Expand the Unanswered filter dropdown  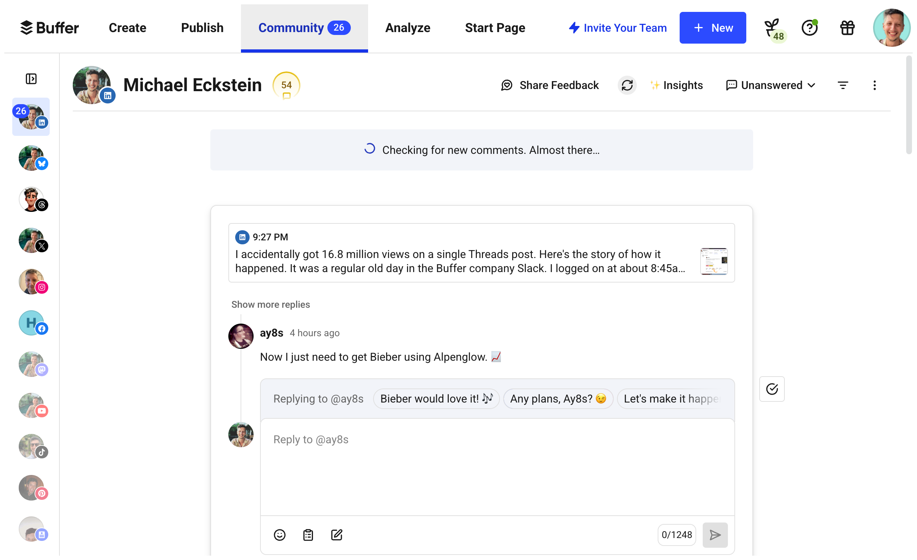pos(771,85)
